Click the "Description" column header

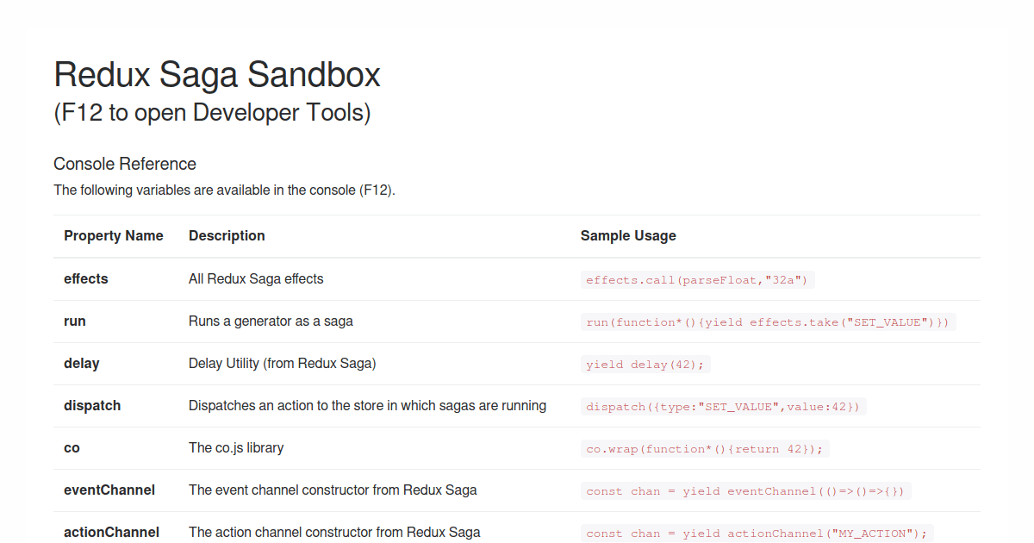click(x=227, y=235)
